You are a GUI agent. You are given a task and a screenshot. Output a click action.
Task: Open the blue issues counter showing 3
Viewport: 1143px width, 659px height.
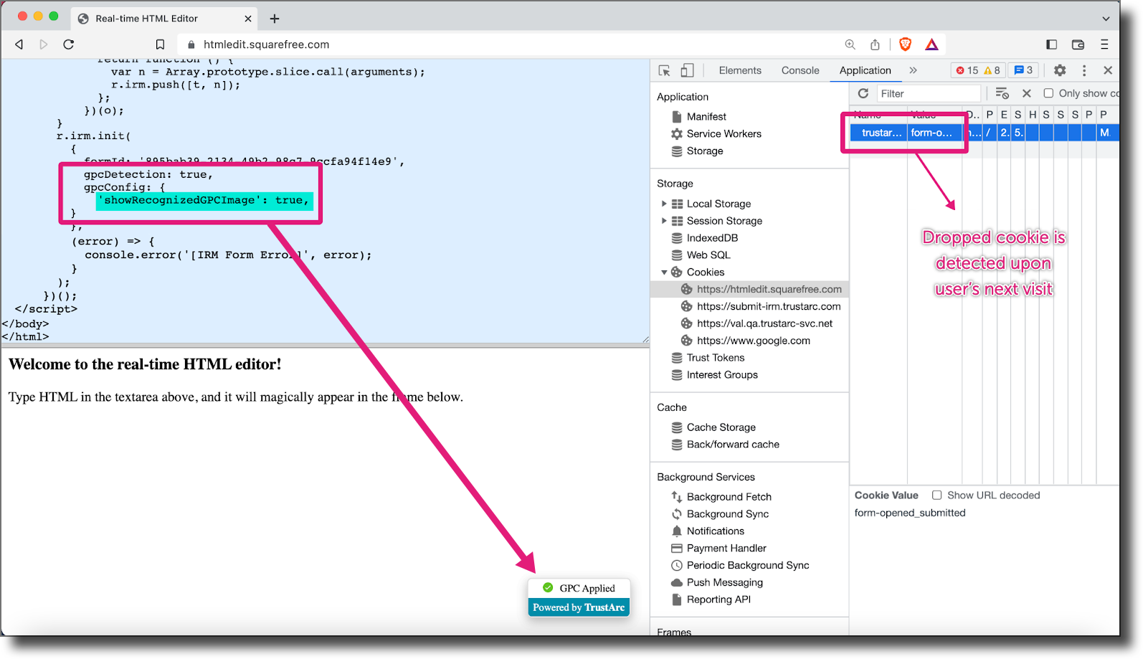click(x=1023, y=70)
